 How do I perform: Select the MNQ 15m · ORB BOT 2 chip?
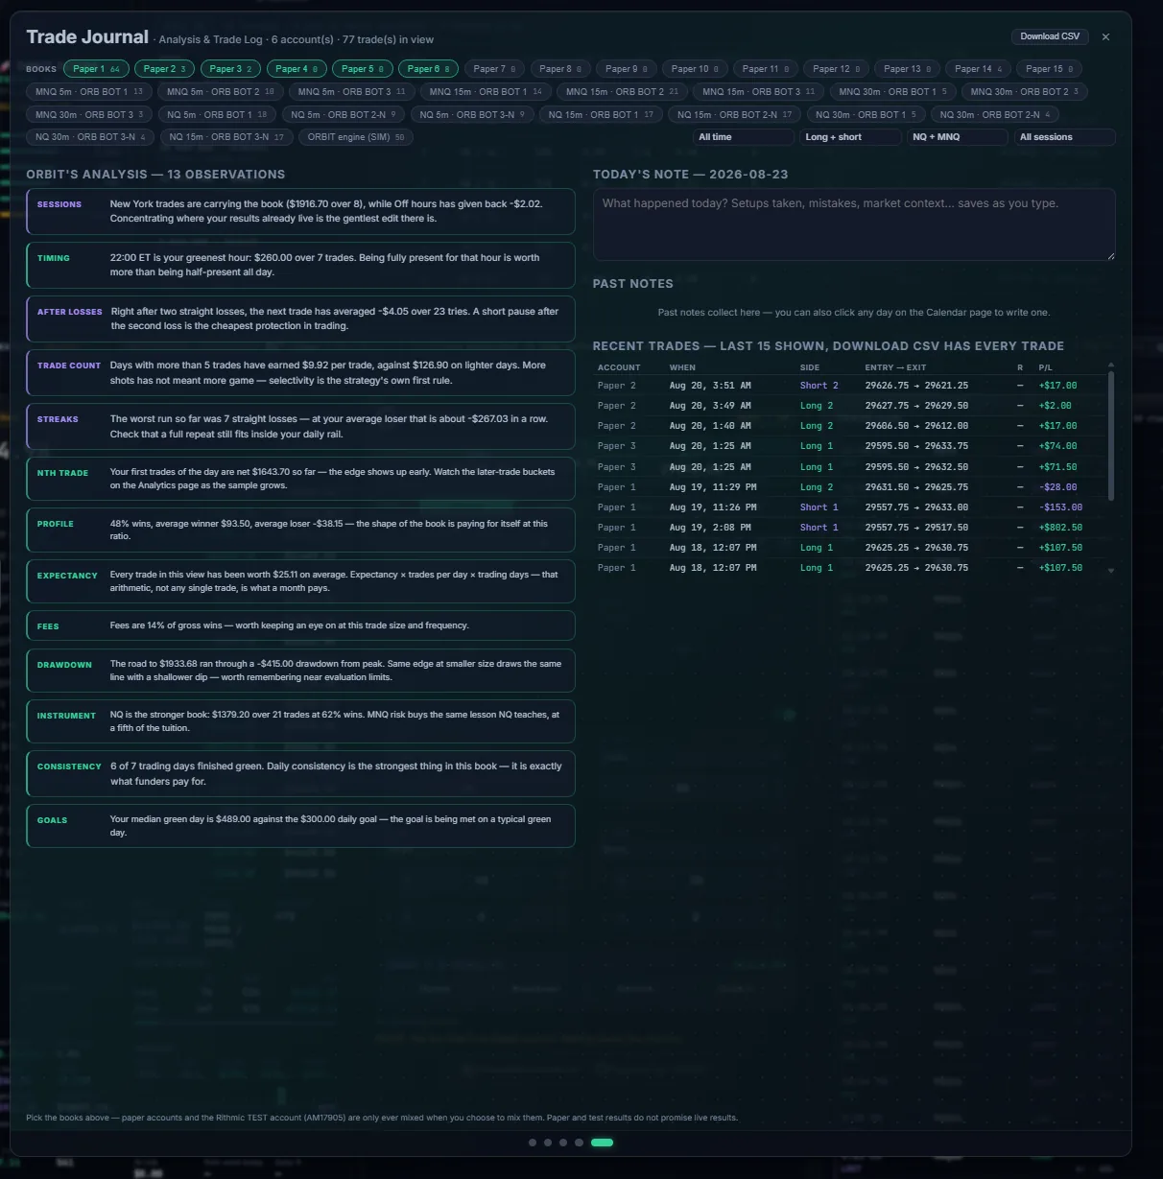(622, 92)
